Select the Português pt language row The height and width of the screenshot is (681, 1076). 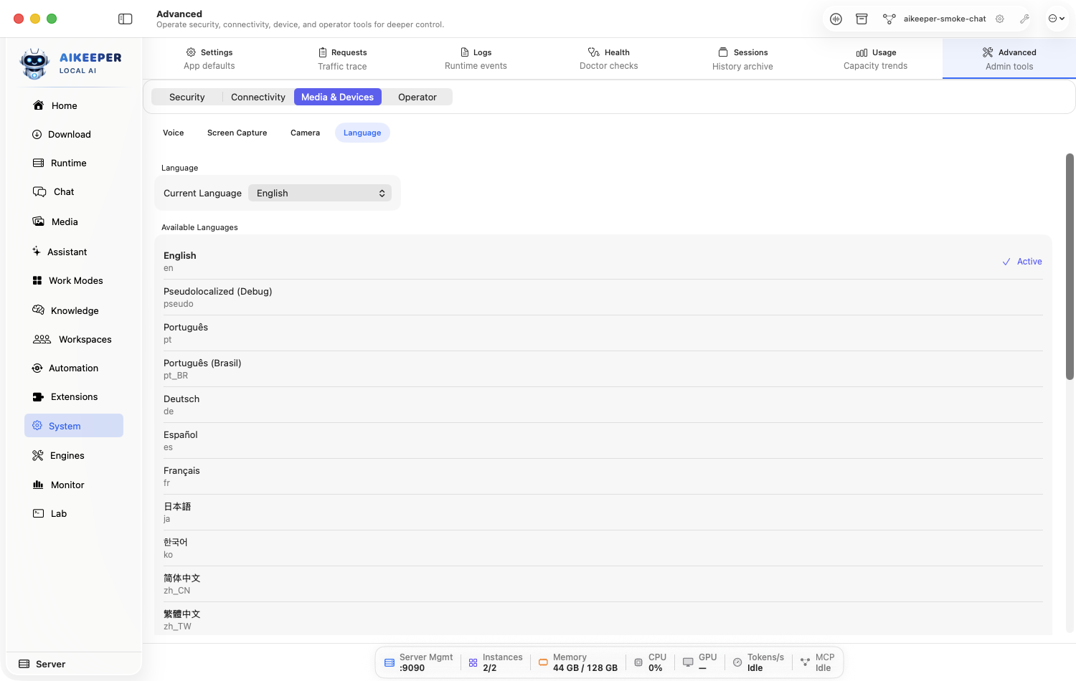click(603, 333)
